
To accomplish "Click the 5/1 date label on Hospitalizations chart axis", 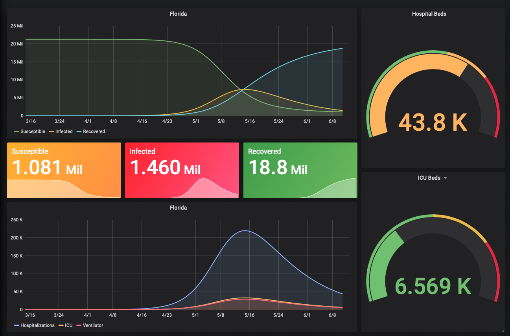I will pos(195,315).
